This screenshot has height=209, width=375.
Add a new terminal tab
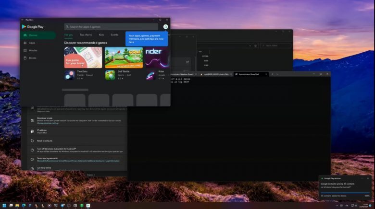pyautogui.click(x=272, y=74)
